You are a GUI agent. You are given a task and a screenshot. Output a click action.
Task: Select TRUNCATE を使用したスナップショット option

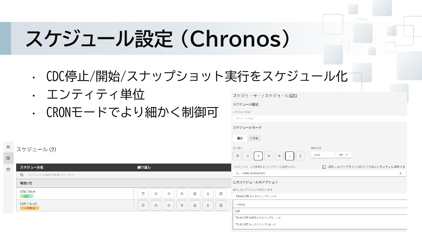point(320,218)
